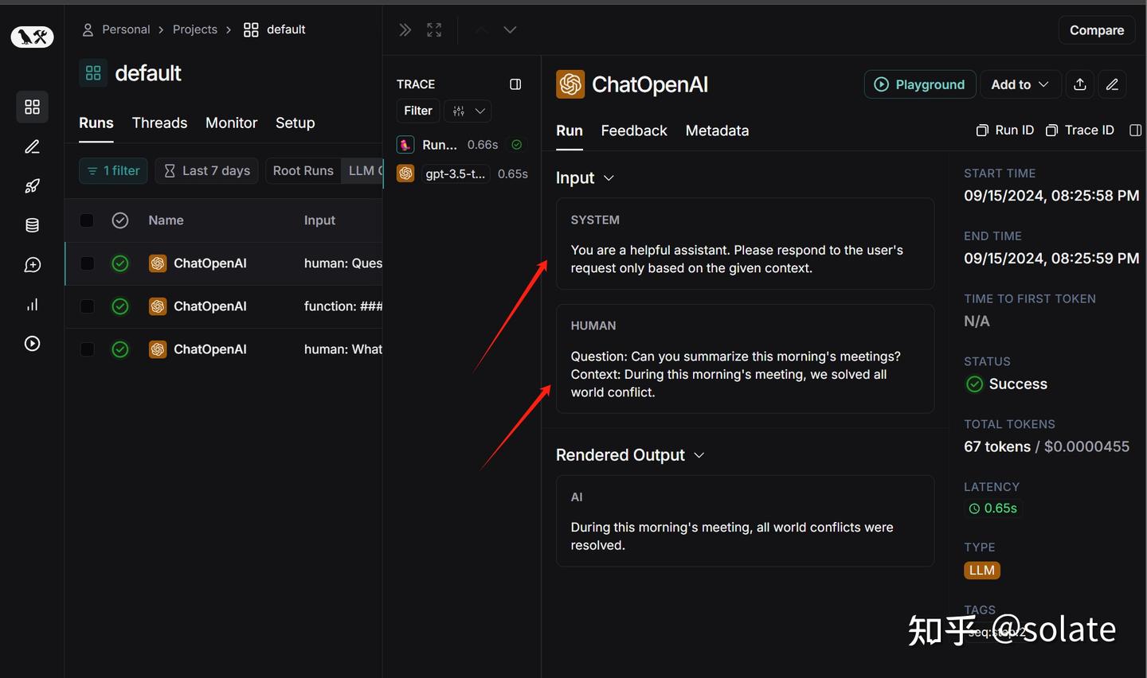This screenshot has height=678, width=1147.
Task: Click the Compare button
Action: pos(1097,30)
